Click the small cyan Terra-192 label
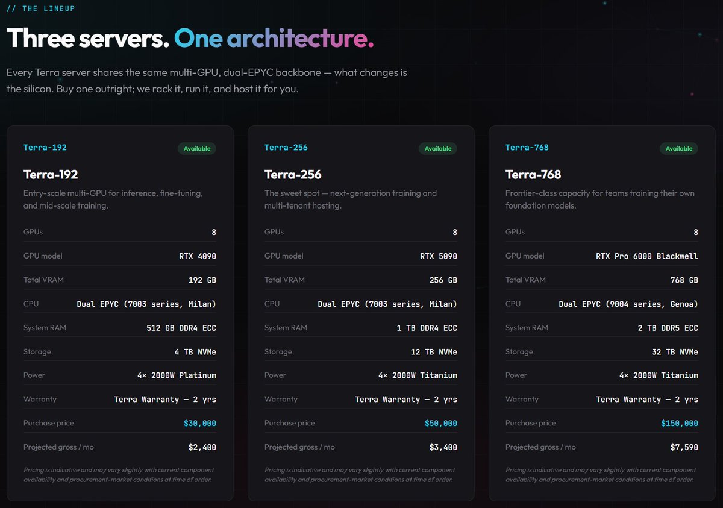This screenshot has height=508, width=723. [x=45, y=148]
